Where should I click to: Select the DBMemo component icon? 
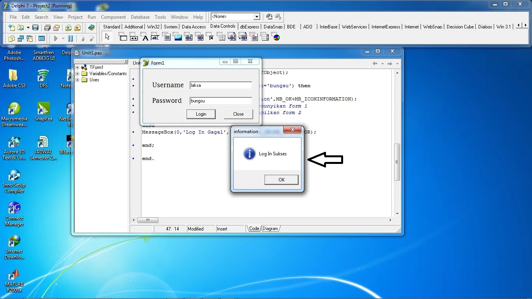click(167, 37)
